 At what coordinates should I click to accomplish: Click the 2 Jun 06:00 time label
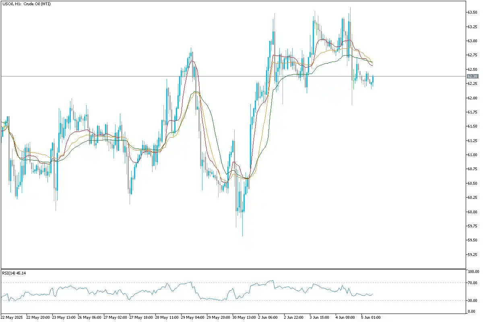[268, 318]
